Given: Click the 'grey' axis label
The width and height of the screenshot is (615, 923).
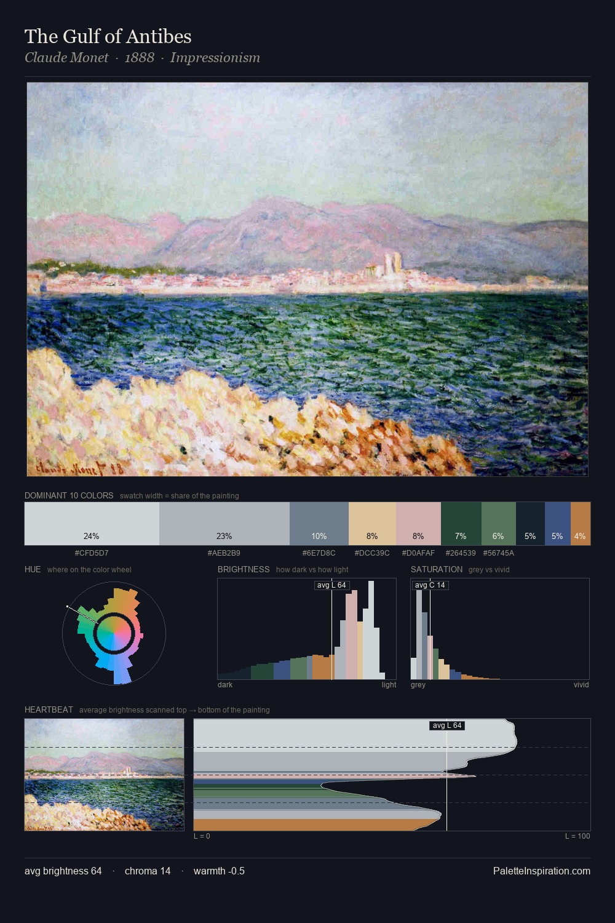Looking at the screenshot, I should (418, 685).
